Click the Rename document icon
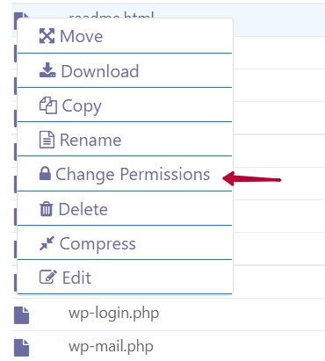325x361 pixels. pyautogui.click(x=47, y=140)
